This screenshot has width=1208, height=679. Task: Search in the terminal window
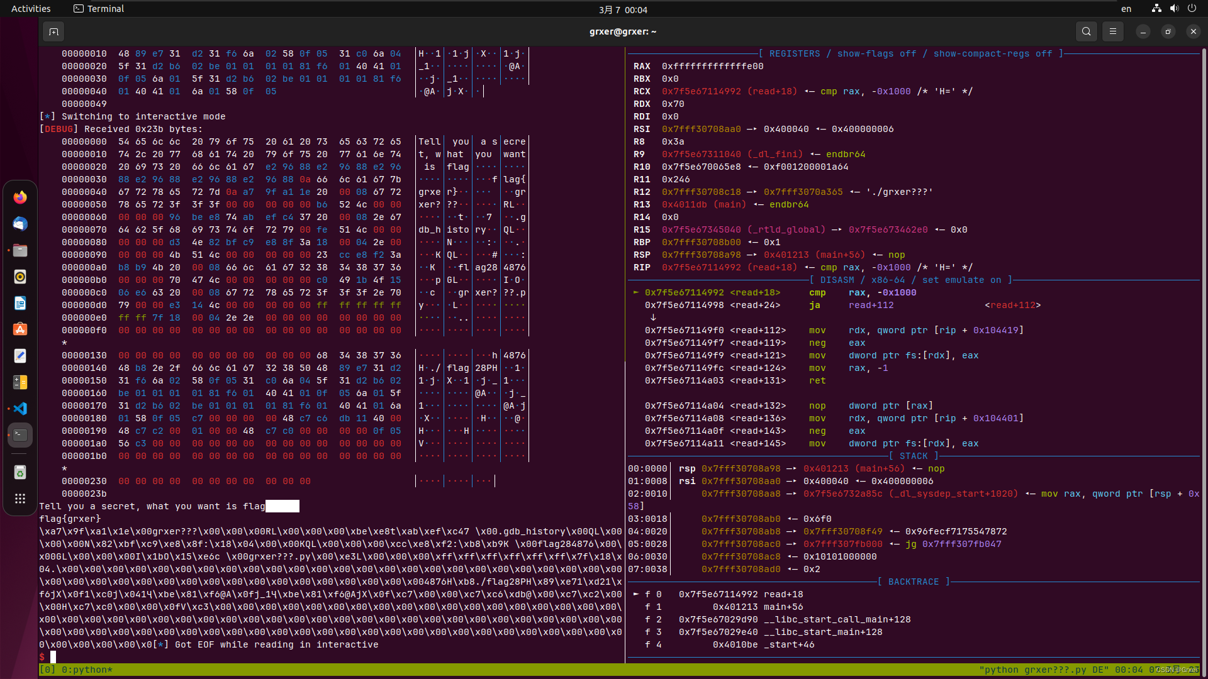(x=1086, y=31)
